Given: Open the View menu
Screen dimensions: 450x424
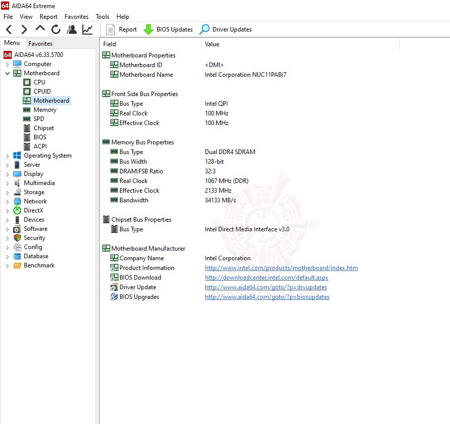Looking at the screenshot, I should coord(26,17).
